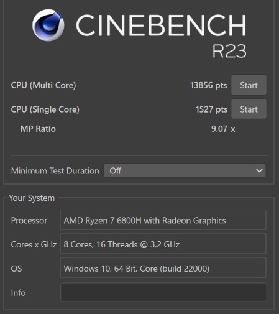Select the Cores x GHz value field

[163, 244]
